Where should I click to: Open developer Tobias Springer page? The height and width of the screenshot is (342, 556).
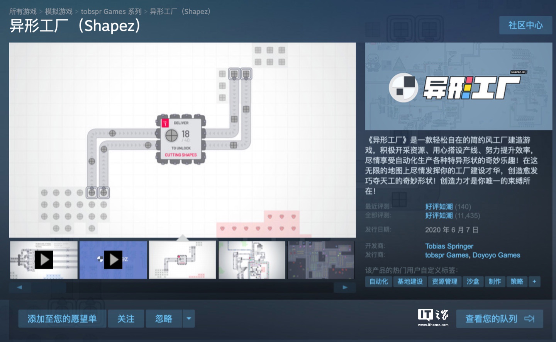[x=449, y=246]
